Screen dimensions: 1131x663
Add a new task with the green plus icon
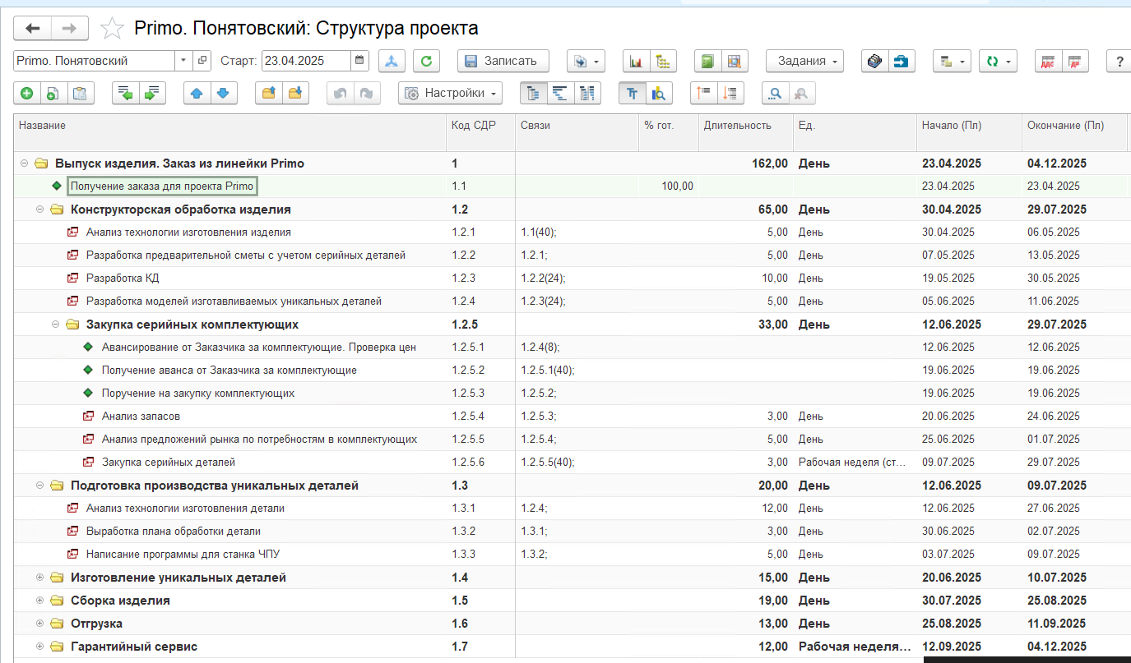[x=26, y=94]
